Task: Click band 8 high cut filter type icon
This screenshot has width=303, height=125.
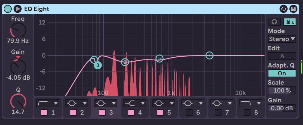Action: tap(245, 103)
